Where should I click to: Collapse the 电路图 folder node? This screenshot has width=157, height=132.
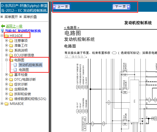[6, 60]
